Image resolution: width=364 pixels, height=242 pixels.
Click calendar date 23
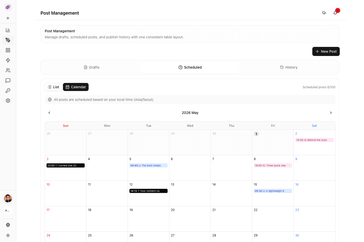click(x=297, y=210)
